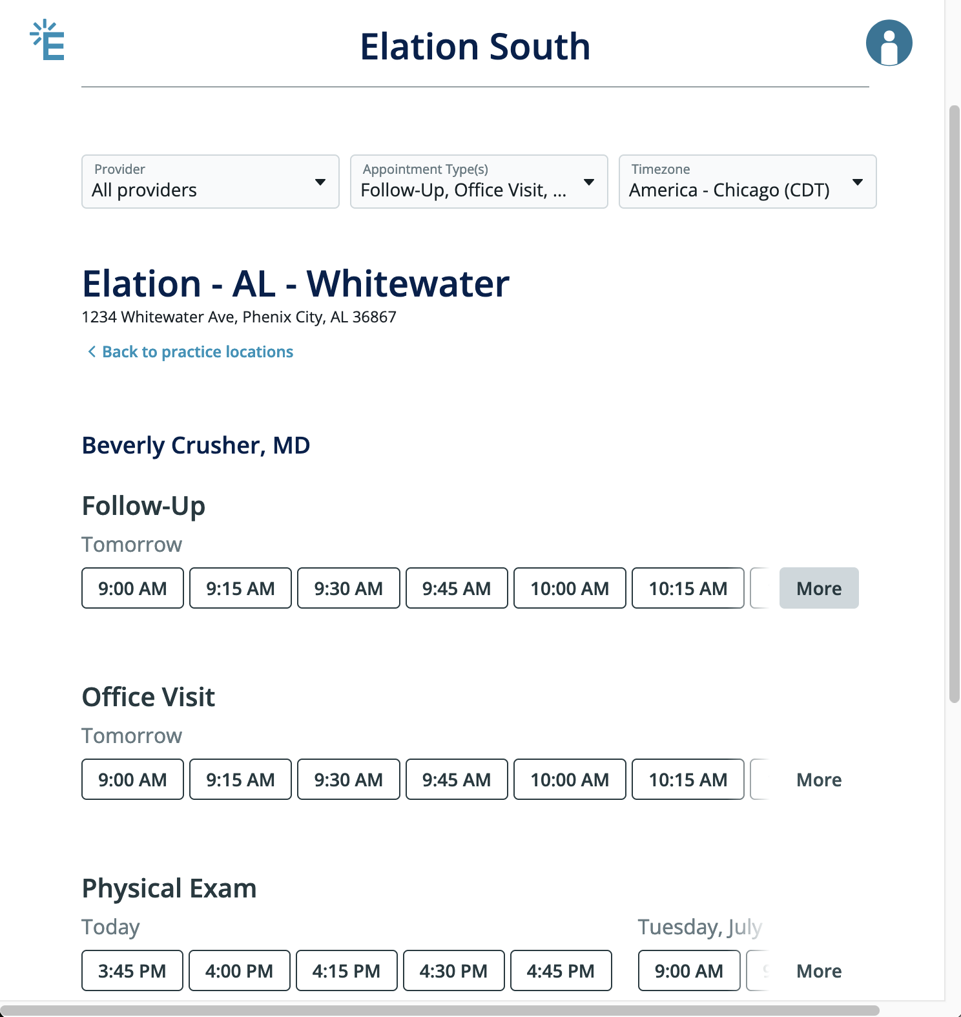Choose the 10:15 AM Follow-Up time
This screenshot has width=961, height=1017.
tap(687, 588)
